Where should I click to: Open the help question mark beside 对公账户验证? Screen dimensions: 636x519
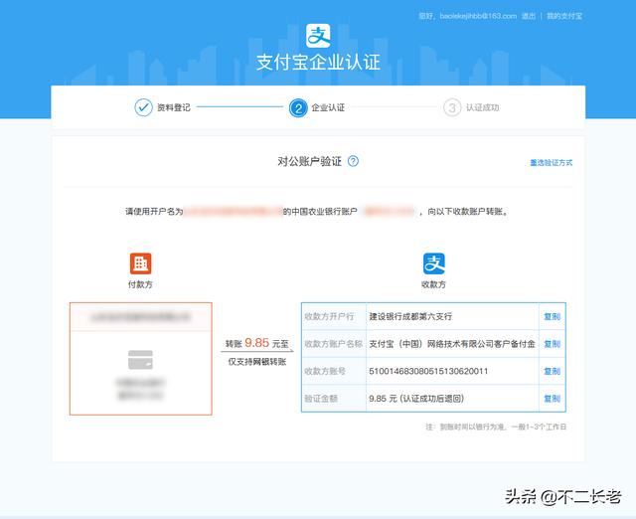click(x=354, y=161)
